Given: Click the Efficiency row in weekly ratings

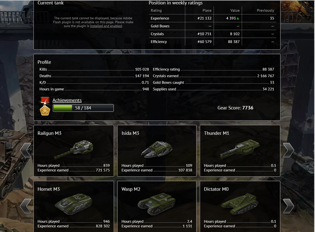Looking at the screenshot, I should [x=213, y=42].
